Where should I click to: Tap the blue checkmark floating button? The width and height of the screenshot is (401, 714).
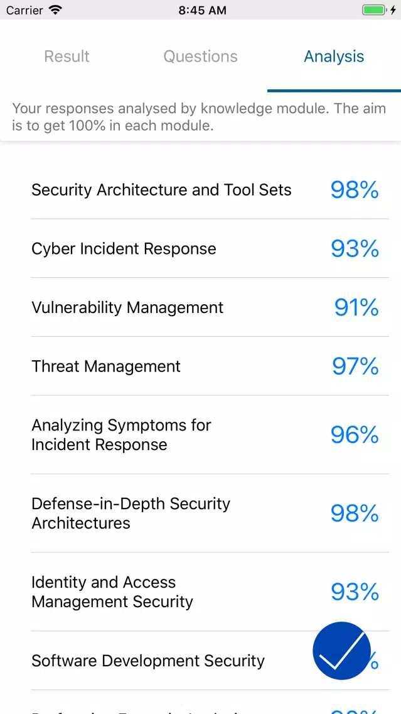(x=342, y=651)
